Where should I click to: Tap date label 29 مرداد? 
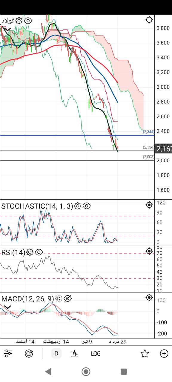pyautogui.click(x=118, y=341)
